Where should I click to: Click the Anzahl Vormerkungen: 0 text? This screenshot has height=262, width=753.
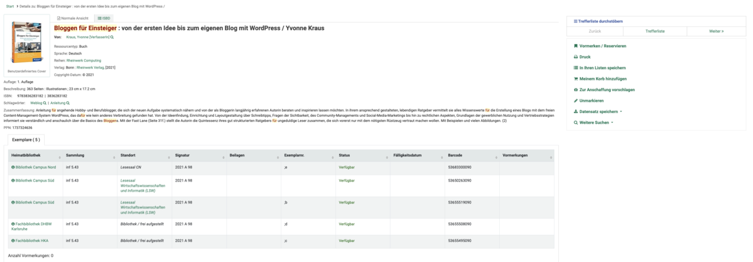(31, 256)
